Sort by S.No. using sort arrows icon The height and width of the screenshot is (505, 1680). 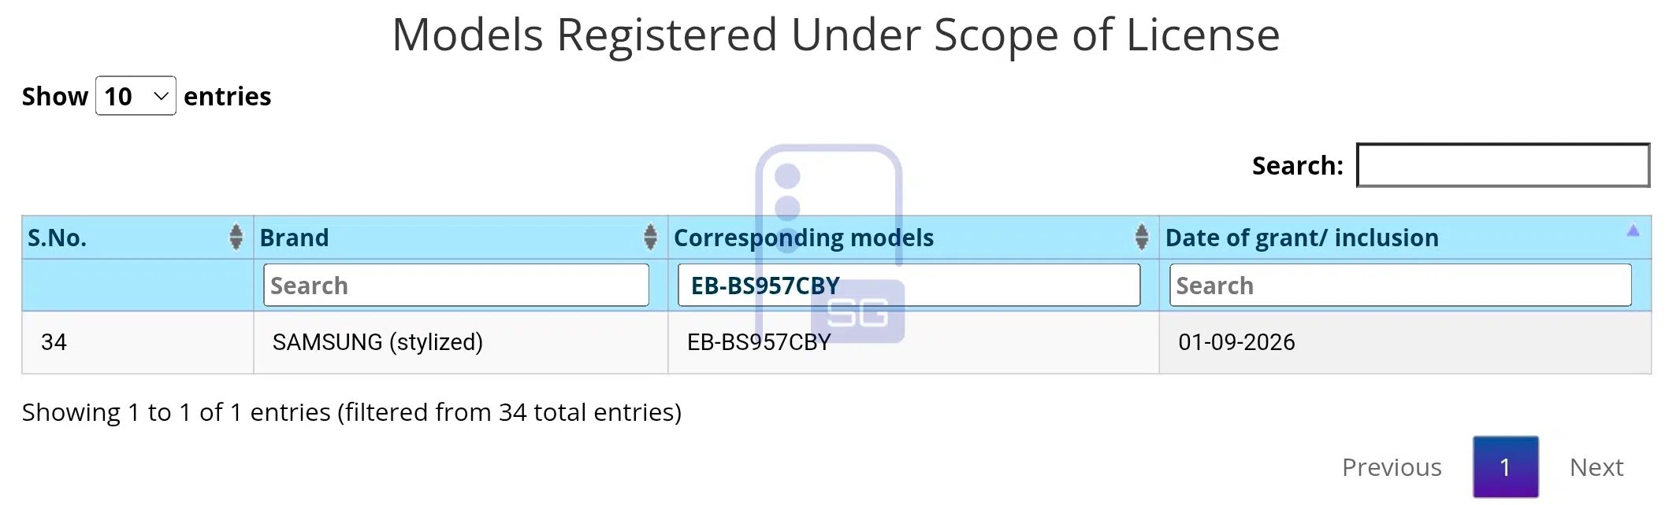point(236,237)
